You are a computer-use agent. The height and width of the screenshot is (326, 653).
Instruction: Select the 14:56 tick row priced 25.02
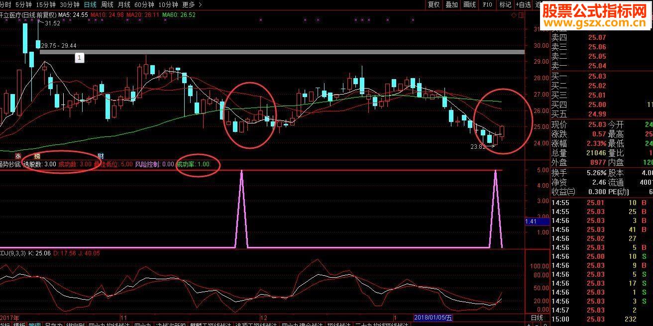(602, 239)
